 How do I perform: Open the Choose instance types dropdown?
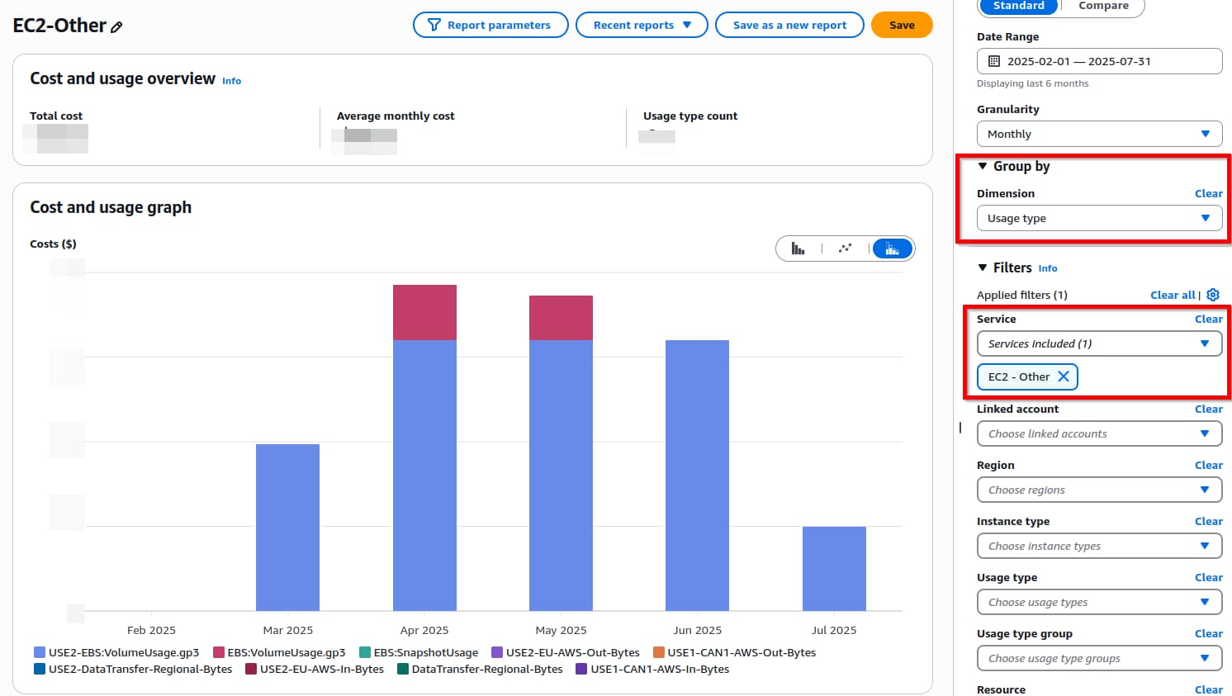pyautogui.click(x=1099, y=546)
